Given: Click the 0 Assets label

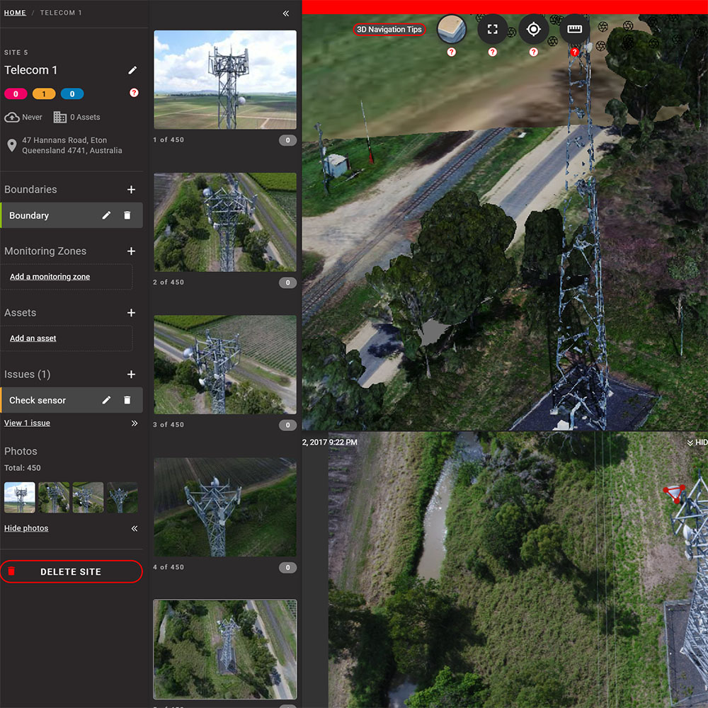Looking at the screenshot, I should point(86,118).
